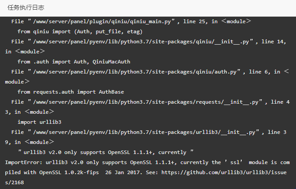Select the 'from .auth import Auth, QiniuMacAuth' line
The height and width of the screenshot is (189, 296).
point(74,62)
